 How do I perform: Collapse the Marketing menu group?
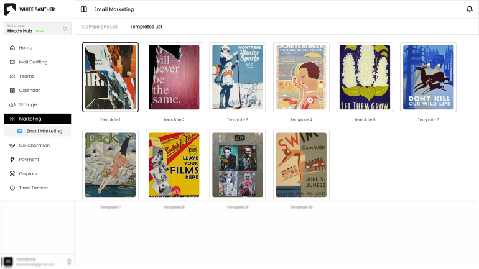point(37,119)
